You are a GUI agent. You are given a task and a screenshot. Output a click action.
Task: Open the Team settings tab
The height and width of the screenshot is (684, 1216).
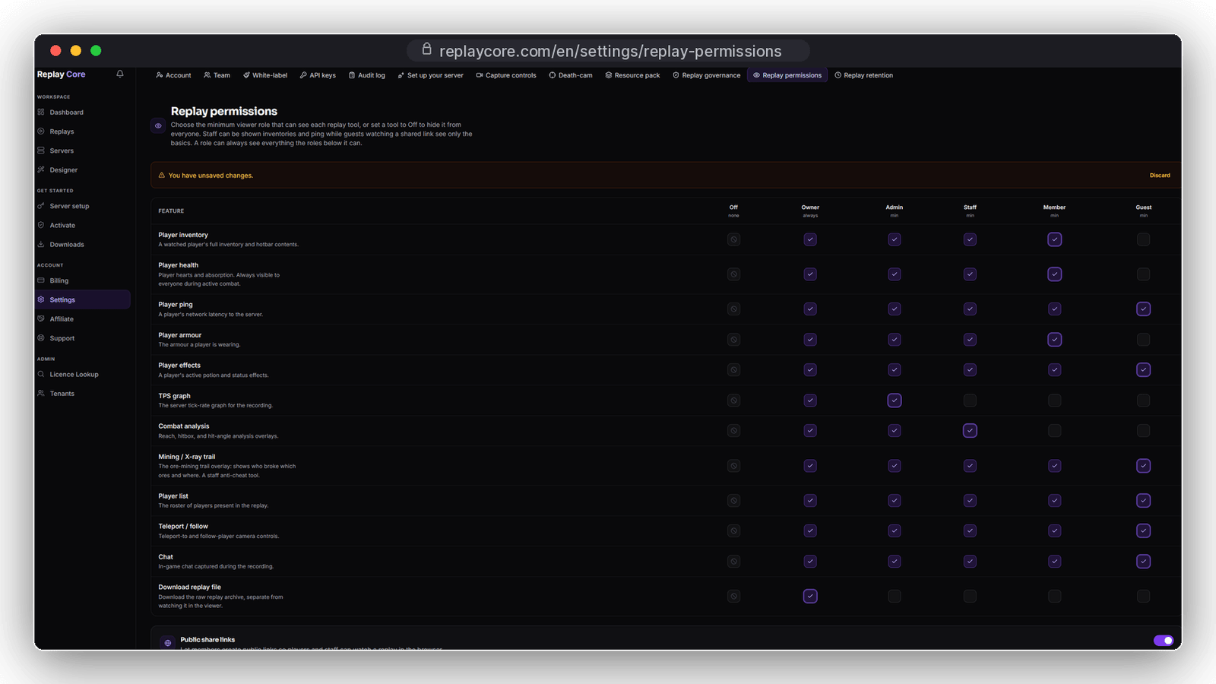pos(217,75)
